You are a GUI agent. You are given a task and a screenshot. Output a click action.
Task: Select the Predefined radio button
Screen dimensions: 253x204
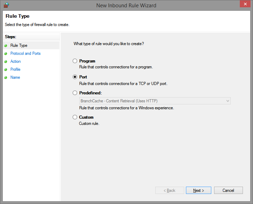coord(75,93)
